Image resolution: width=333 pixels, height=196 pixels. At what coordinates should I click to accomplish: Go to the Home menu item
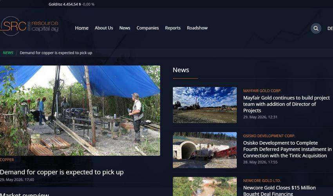click(81, 28)
